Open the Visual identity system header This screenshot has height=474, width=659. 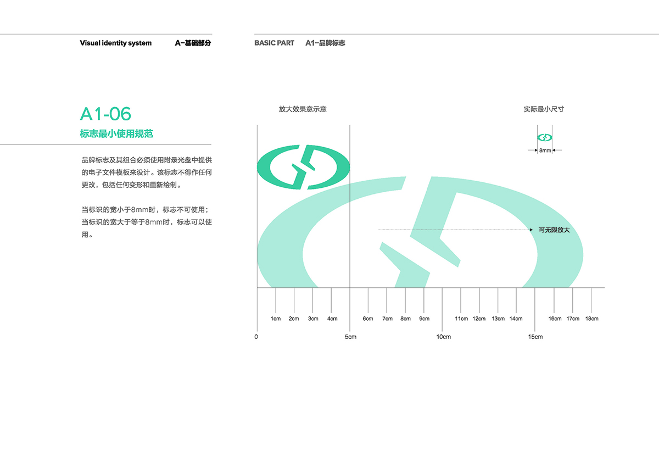point(115,43)
